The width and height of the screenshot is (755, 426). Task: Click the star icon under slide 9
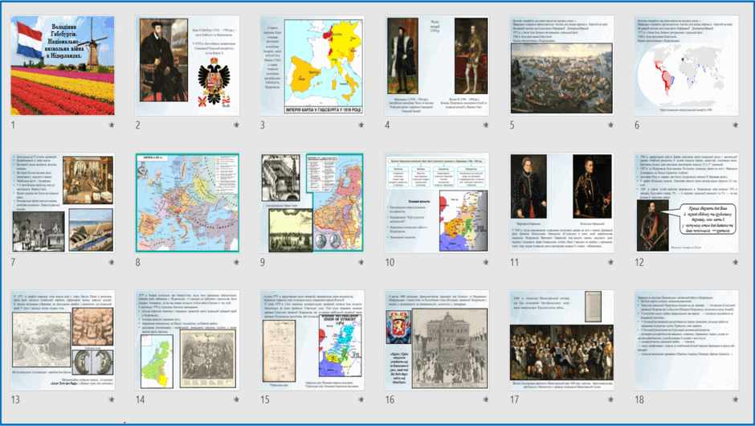pyautogui.click(x=361, y=263)
